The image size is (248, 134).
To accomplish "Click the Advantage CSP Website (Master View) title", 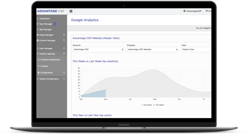I will [x=96, y=38].
